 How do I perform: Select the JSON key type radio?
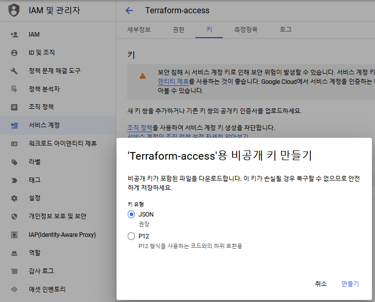tap(131, 215)
